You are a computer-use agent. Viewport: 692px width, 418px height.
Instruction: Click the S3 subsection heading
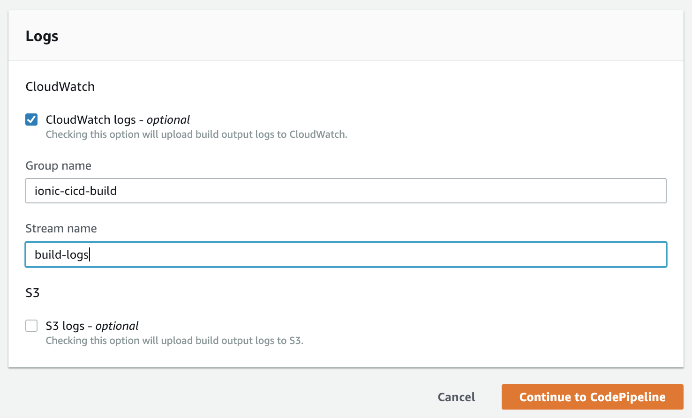pos(32,293)
